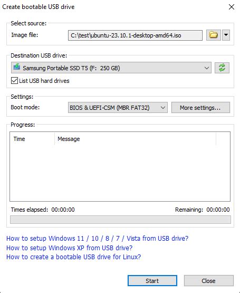Click the refresh USB drive list icon
This screenshot has height=293, width=240.
222,68
